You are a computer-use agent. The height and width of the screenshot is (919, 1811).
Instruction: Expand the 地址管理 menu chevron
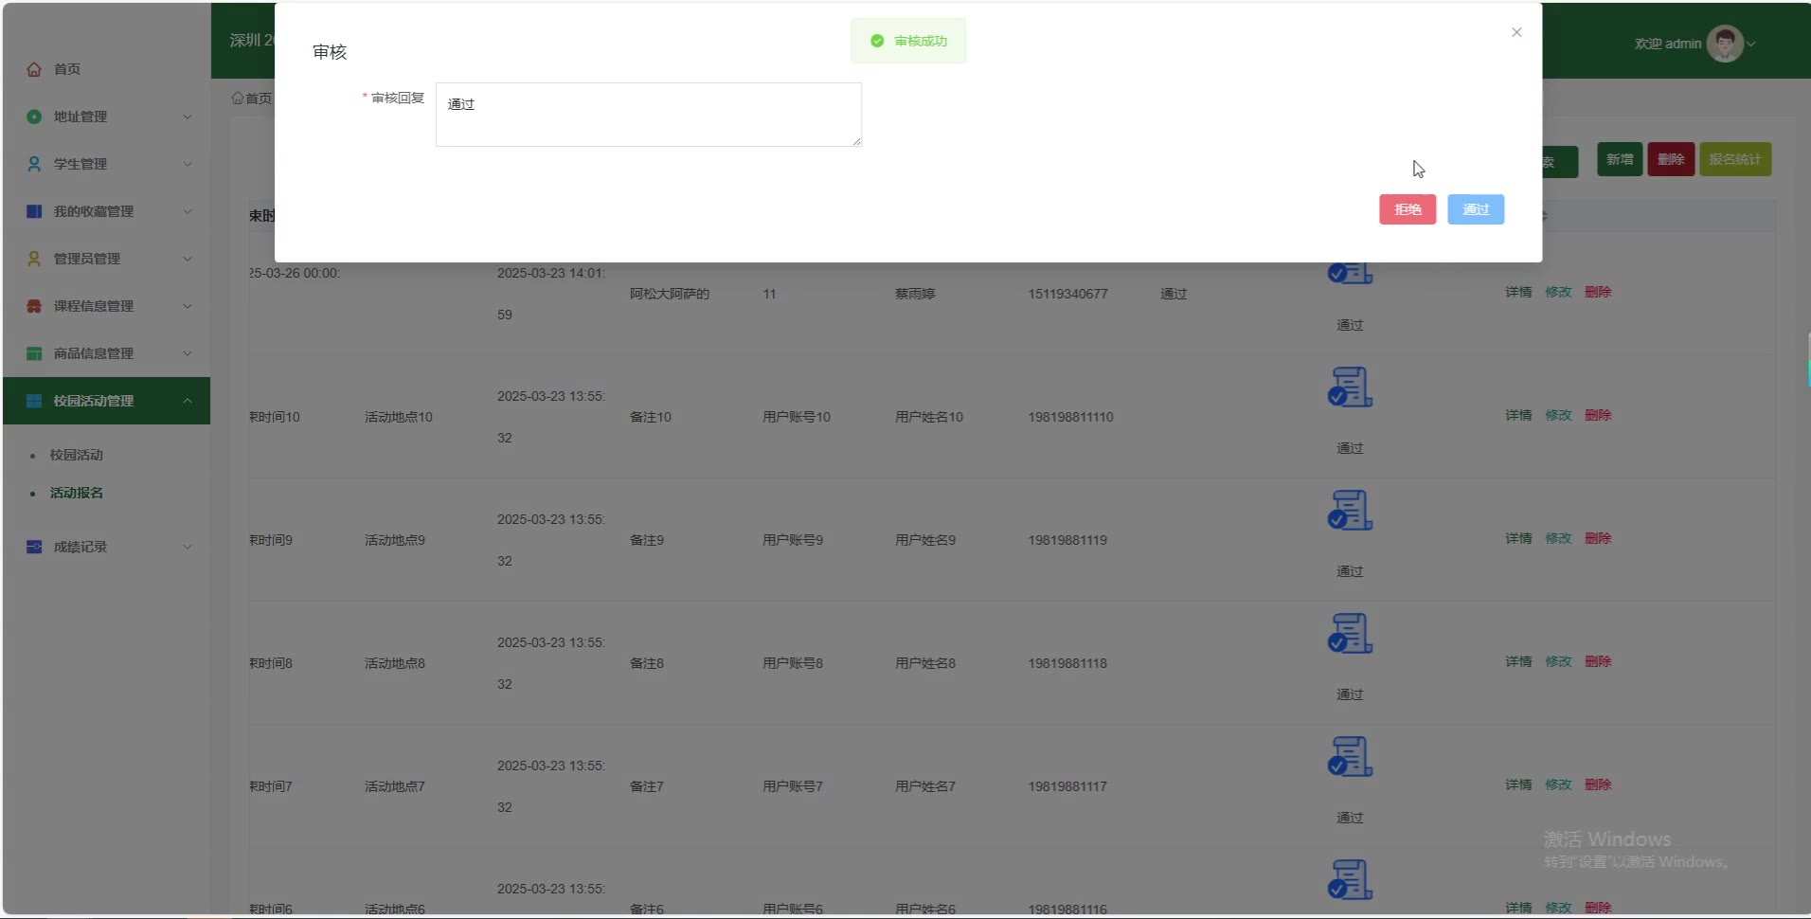pyautogui.click(x=188, y=117)
